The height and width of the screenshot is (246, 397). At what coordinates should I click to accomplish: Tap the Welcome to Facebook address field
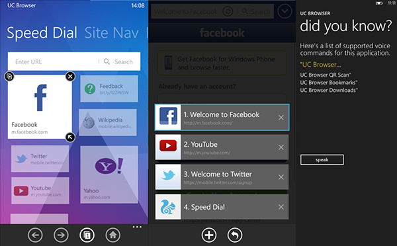186,12
